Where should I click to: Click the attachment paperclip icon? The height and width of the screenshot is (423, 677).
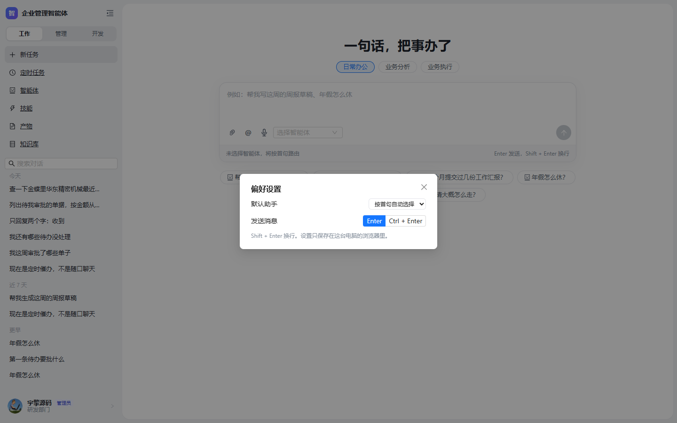click(x=232, y=133)
